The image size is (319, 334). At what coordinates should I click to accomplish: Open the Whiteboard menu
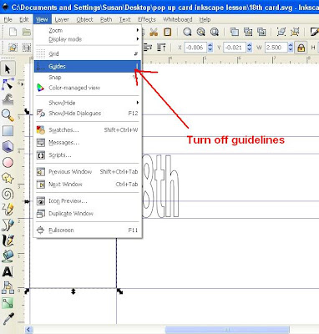coord(177,19)
